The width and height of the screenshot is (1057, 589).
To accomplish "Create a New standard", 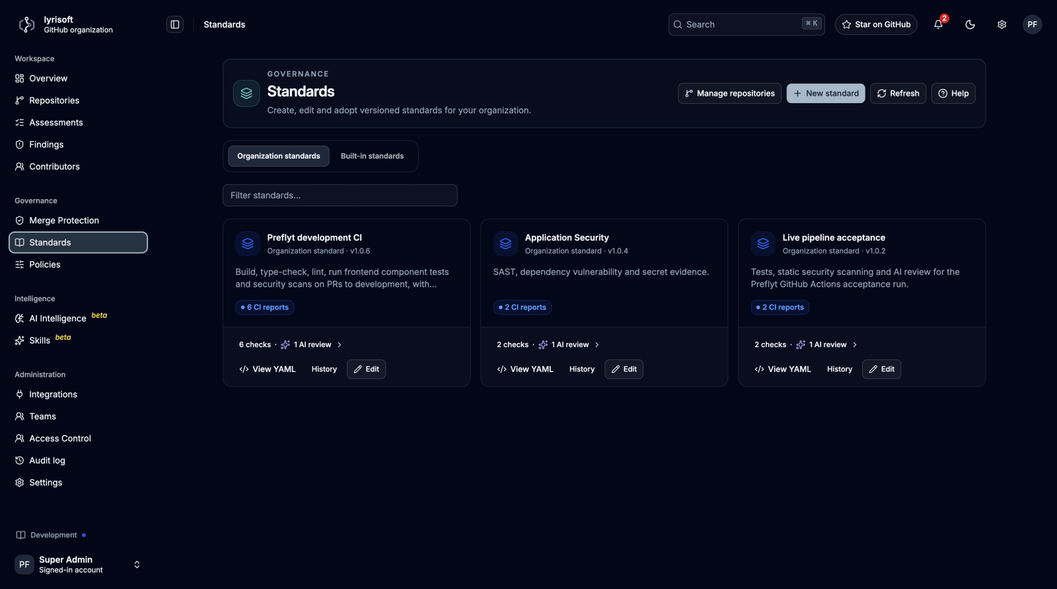I will (x=826, y=93).
